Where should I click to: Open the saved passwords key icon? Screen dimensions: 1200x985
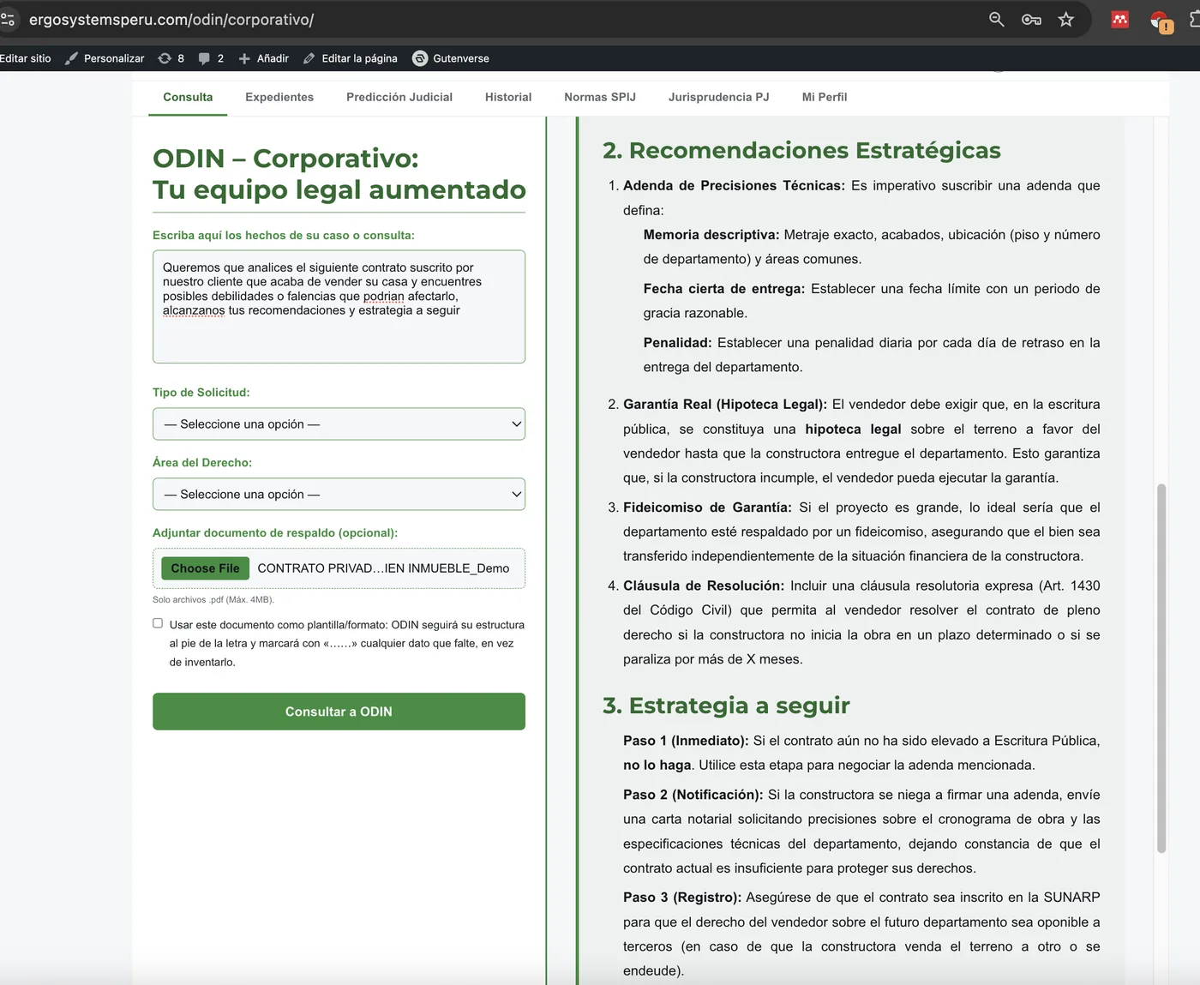point(1031,19)
